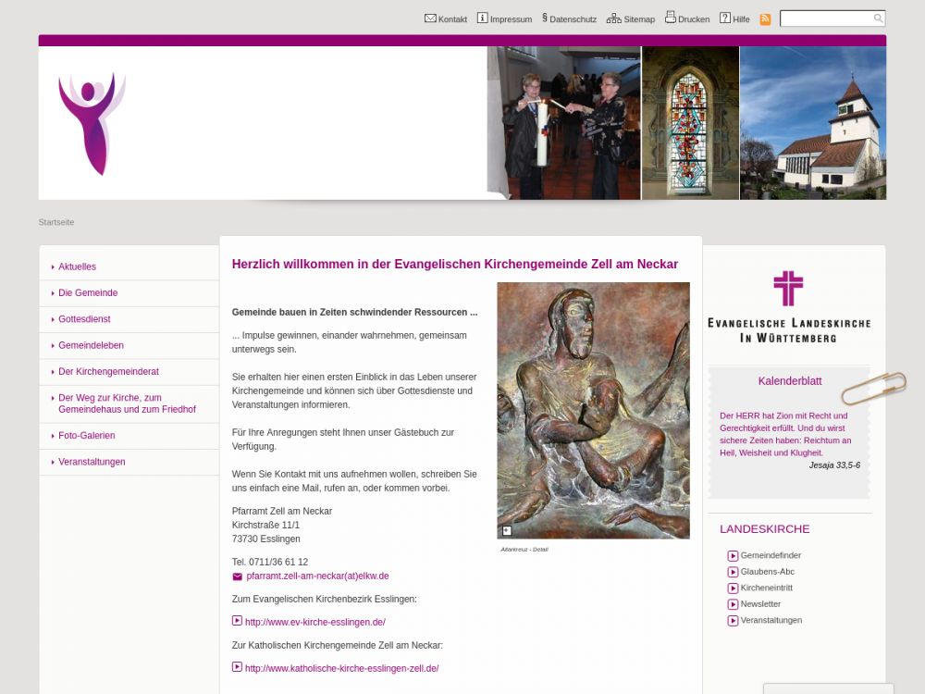Click the Drucken printer icon
Viewport: 925px width, 694px height.
click(670, 18)
